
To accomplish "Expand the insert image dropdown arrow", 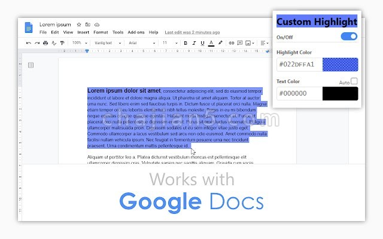I will pyautogui.click(x=253, y=43).
